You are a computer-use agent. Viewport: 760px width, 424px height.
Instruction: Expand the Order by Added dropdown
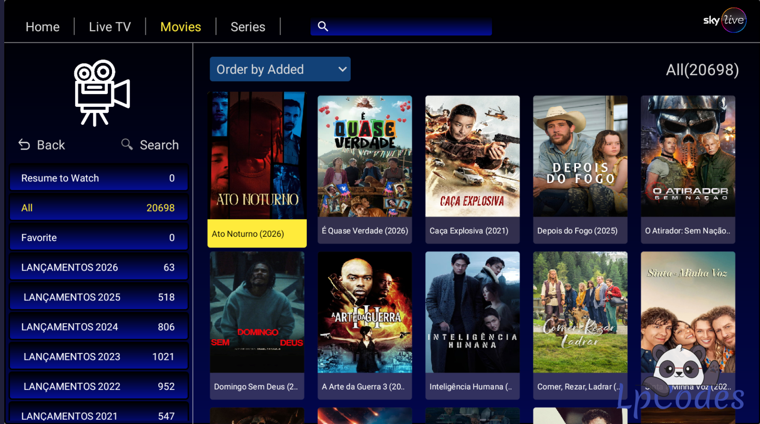pos(280,69)
